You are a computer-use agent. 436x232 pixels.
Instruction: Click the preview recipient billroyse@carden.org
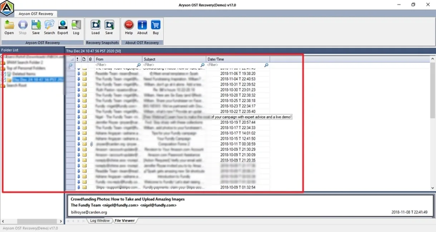(89, 212)
